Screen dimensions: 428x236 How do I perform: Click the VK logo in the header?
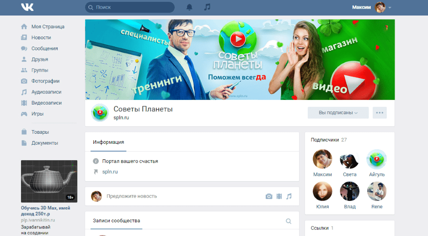27,7
